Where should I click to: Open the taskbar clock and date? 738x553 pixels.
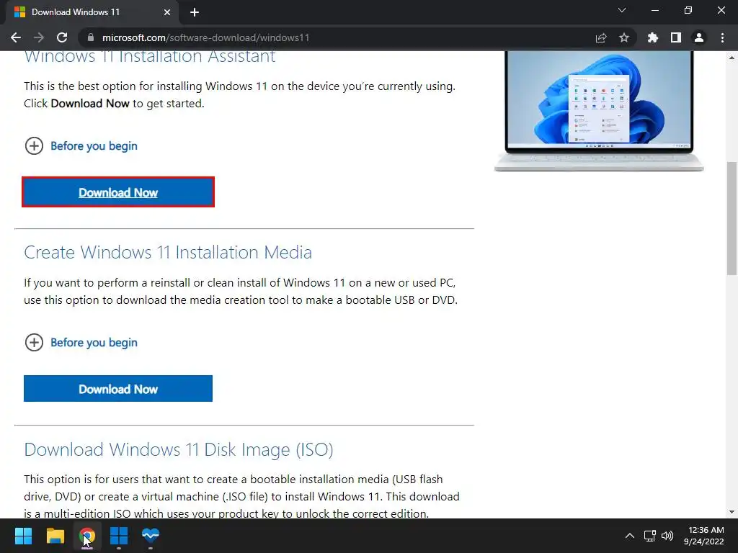[x=704, y=536]
